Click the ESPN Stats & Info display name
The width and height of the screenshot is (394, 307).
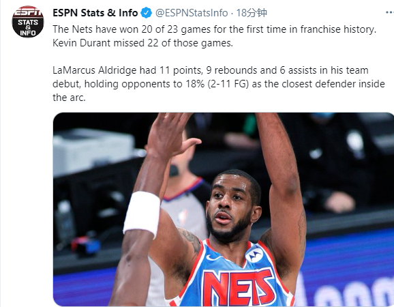point(95,13)
